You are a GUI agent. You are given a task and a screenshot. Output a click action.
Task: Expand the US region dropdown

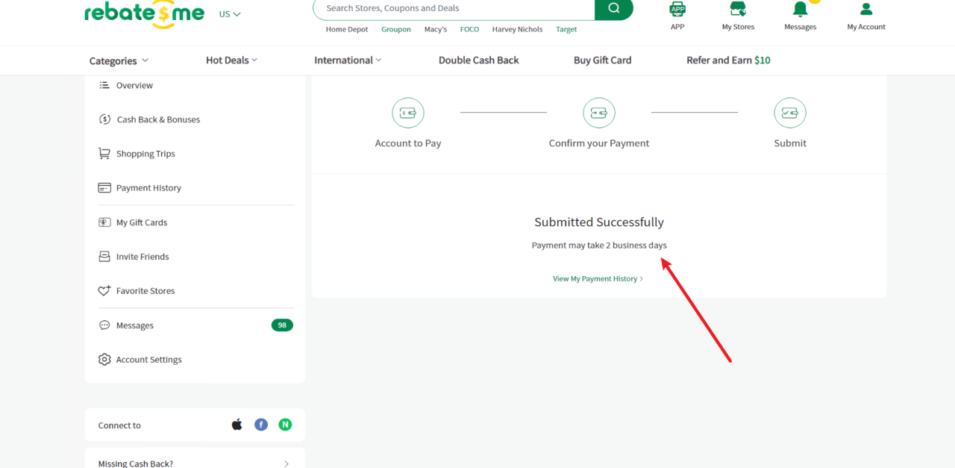coord(230,14)
